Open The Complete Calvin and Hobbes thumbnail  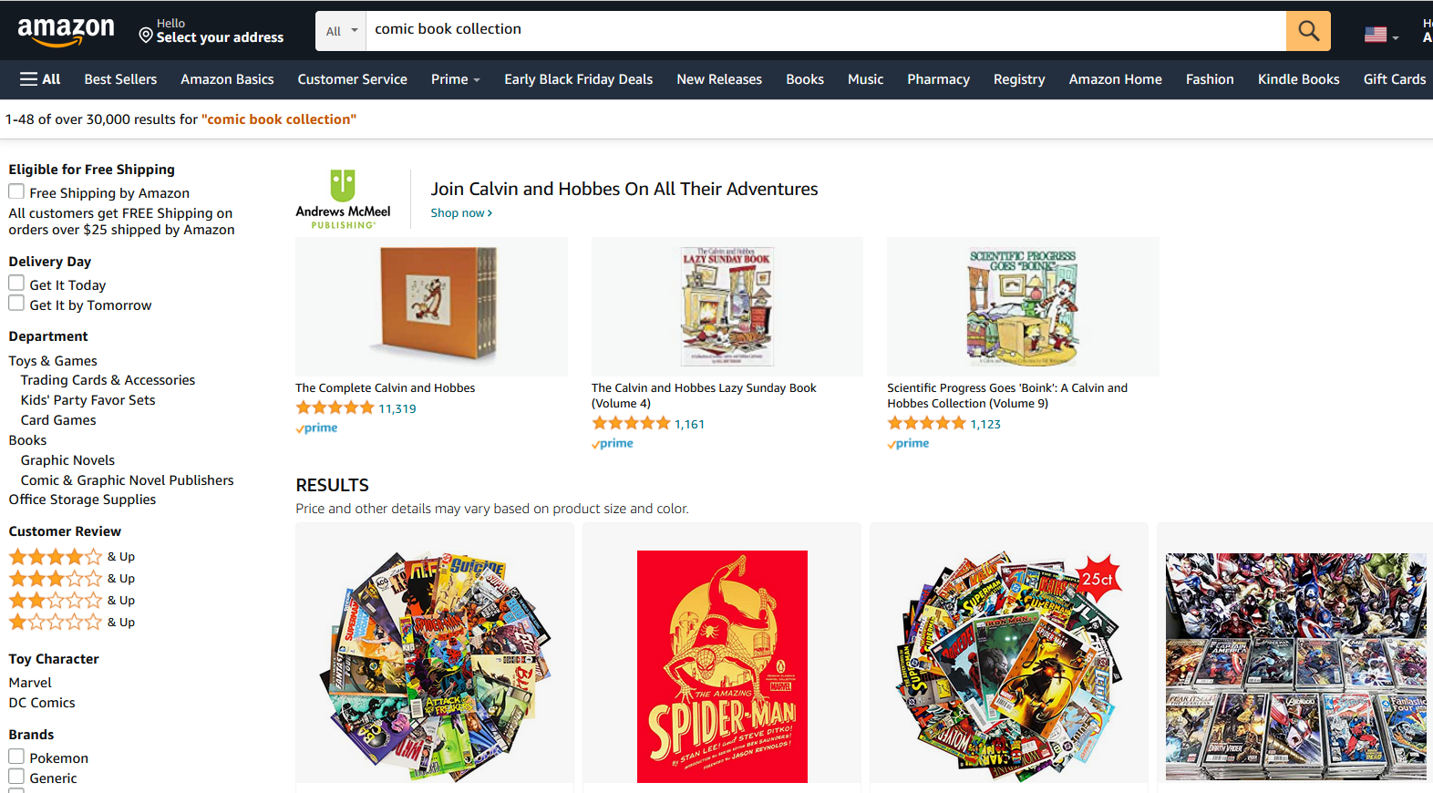(x=431, y=306)
